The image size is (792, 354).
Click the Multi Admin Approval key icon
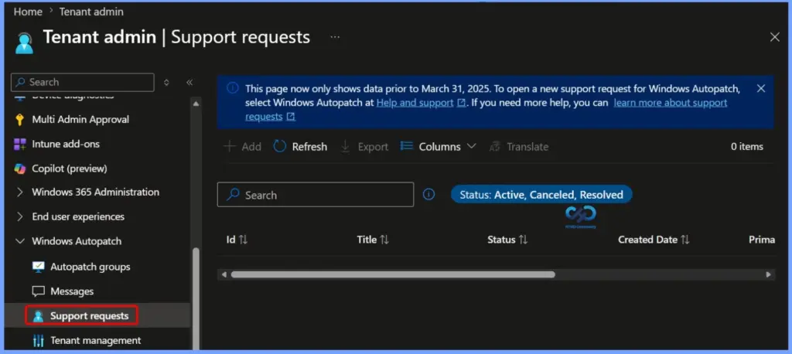coord(19,120)
